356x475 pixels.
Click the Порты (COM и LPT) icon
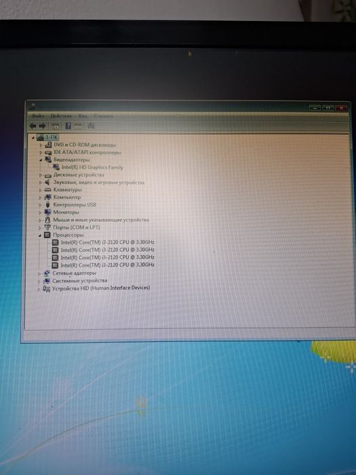coord(47,227)
